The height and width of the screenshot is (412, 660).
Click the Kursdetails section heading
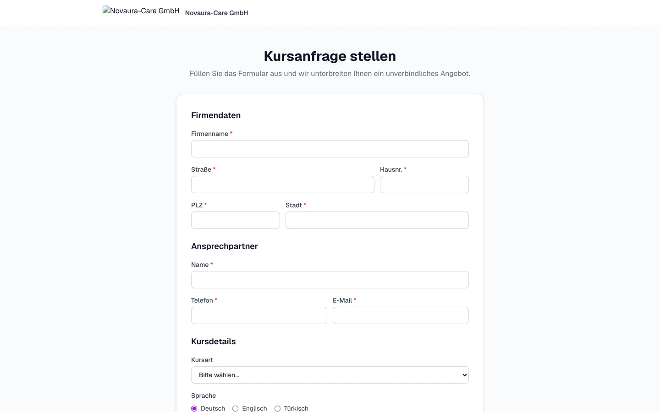[x=214, y=342]
